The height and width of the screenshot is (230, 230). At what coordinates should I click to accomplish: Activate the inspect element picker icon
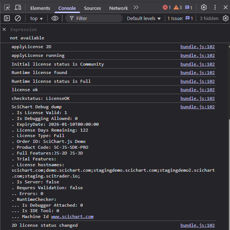point(7,7)
